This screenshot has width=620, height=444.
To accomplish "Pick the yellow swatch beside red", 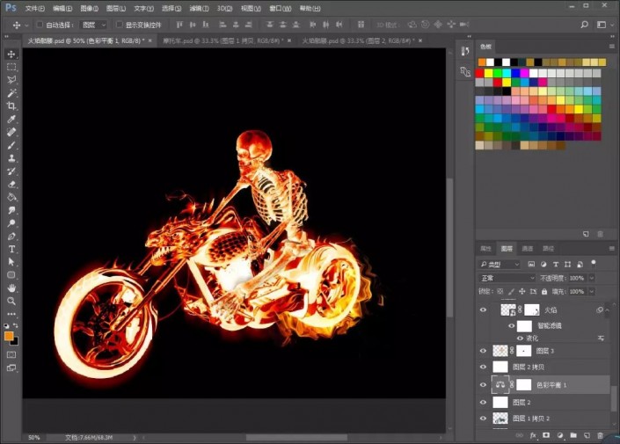I will pos(489,73).
